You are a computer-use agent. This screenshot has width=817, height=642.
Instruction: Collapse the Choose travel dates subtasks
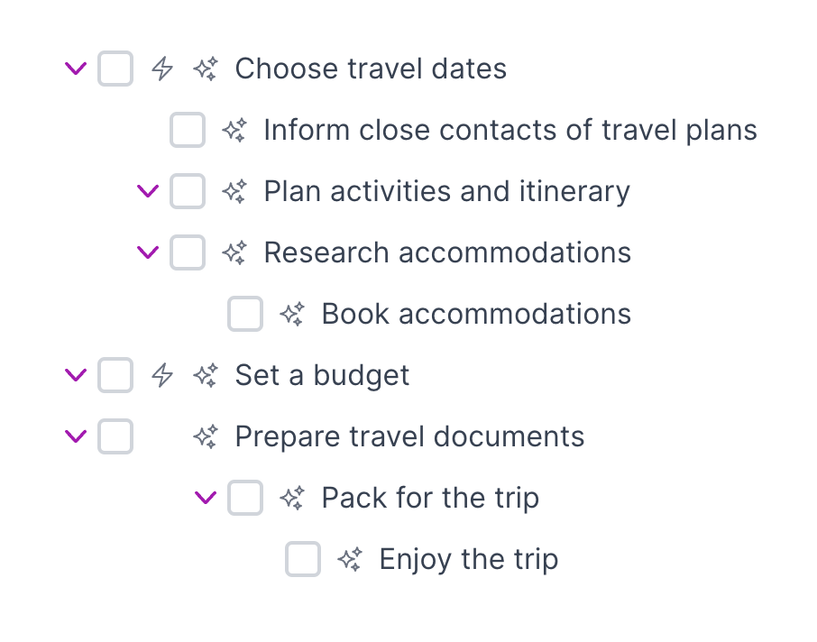tap(77, 69)
